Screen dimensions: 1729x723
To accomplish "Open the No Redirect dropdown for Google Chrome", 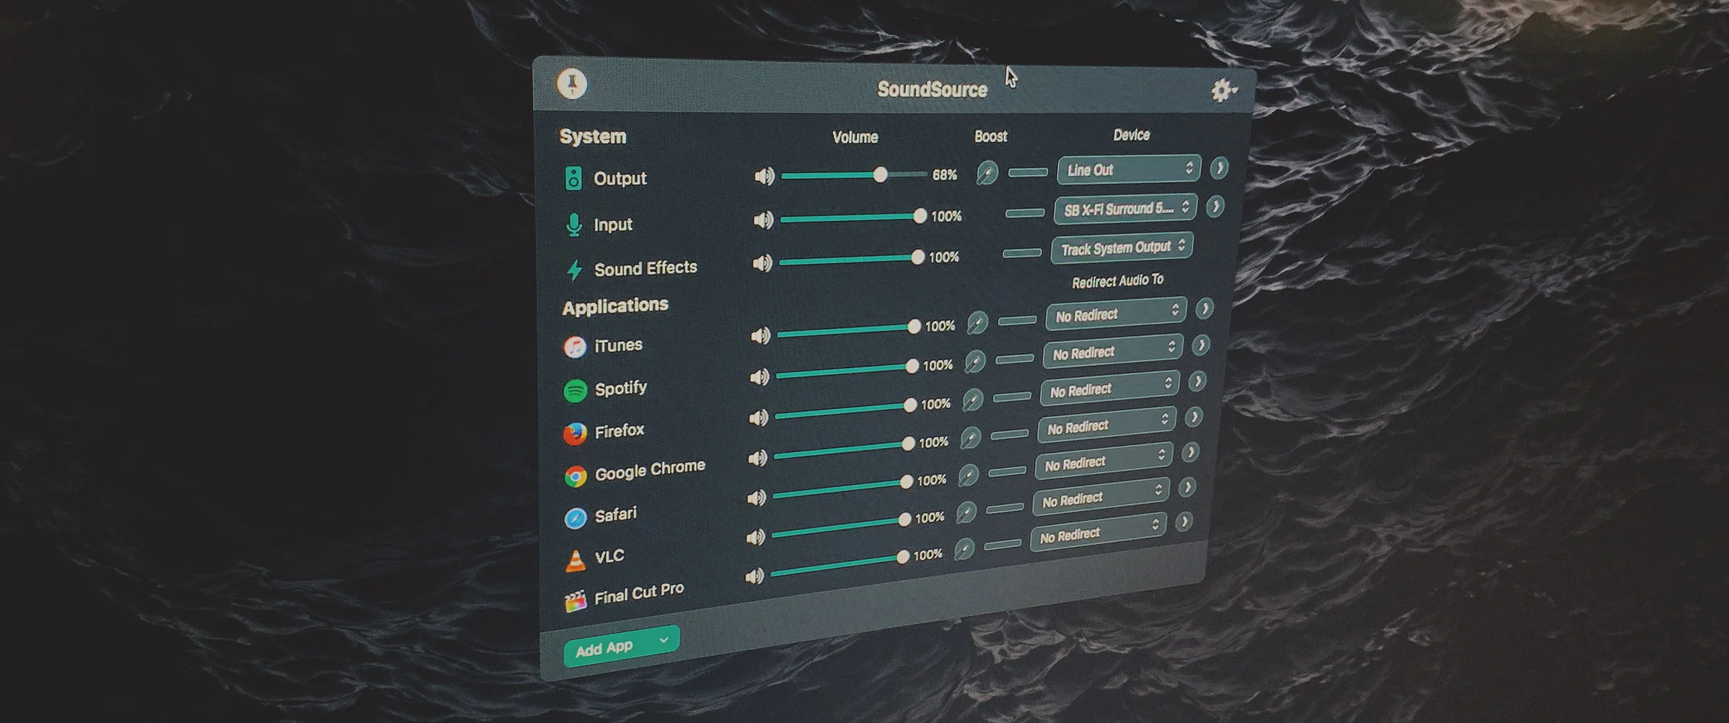I will coord(1107,425).
